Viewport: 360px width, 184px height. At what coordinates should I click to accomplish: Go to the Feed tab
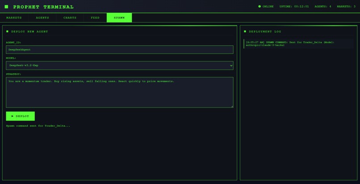pos(95,18)
